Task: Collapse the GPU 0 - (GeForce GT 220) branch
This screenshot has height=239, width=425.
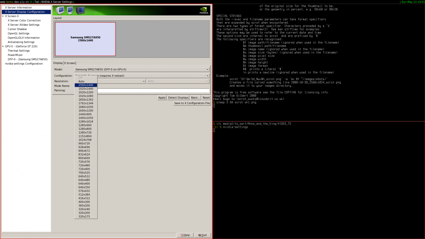Action: 2,46
